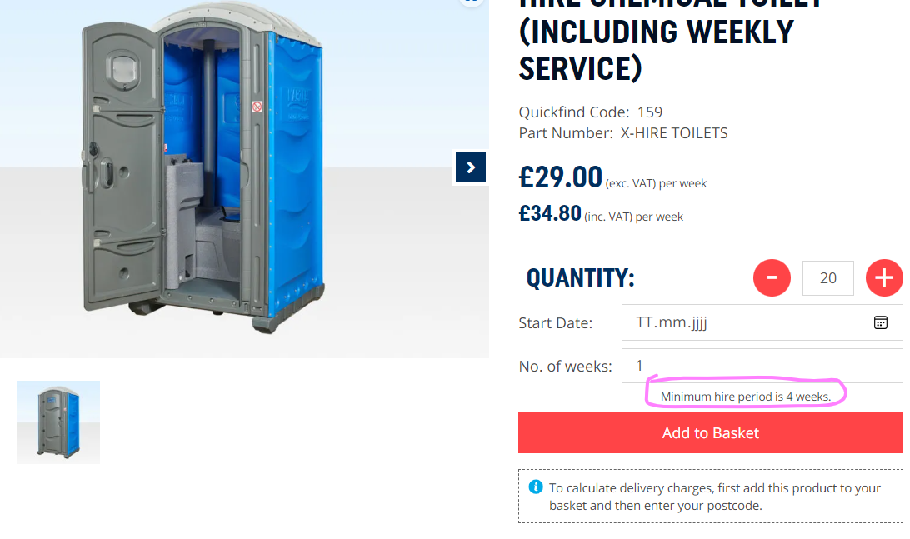Click the Quickfind Code 159 text
This screenshot has height=539, width=910.
click(x=590, y=112)
